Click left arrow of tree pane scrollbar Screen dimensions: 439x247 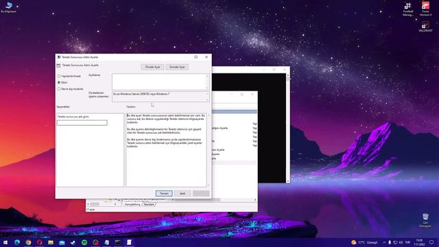[x=88, y=204]
